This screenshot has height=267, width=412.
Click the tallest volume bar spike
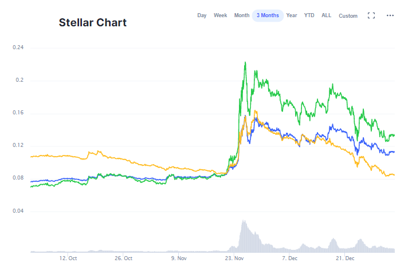point(244,222)
